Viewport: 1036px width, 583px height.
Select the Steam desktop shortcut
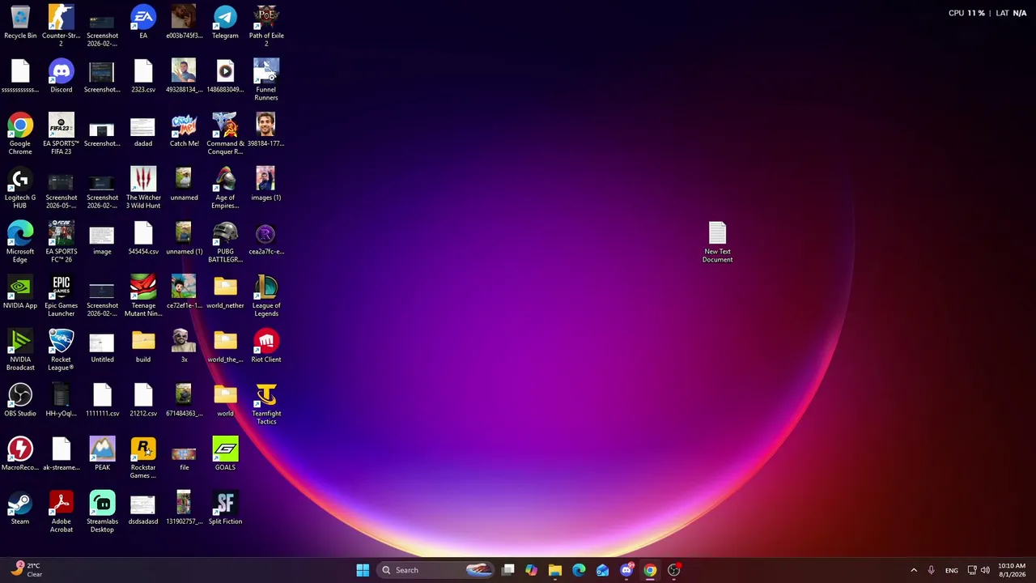(20, 509)
